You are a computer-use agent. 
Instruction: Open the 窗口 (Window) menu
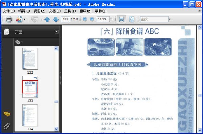[x=85, y=11]
